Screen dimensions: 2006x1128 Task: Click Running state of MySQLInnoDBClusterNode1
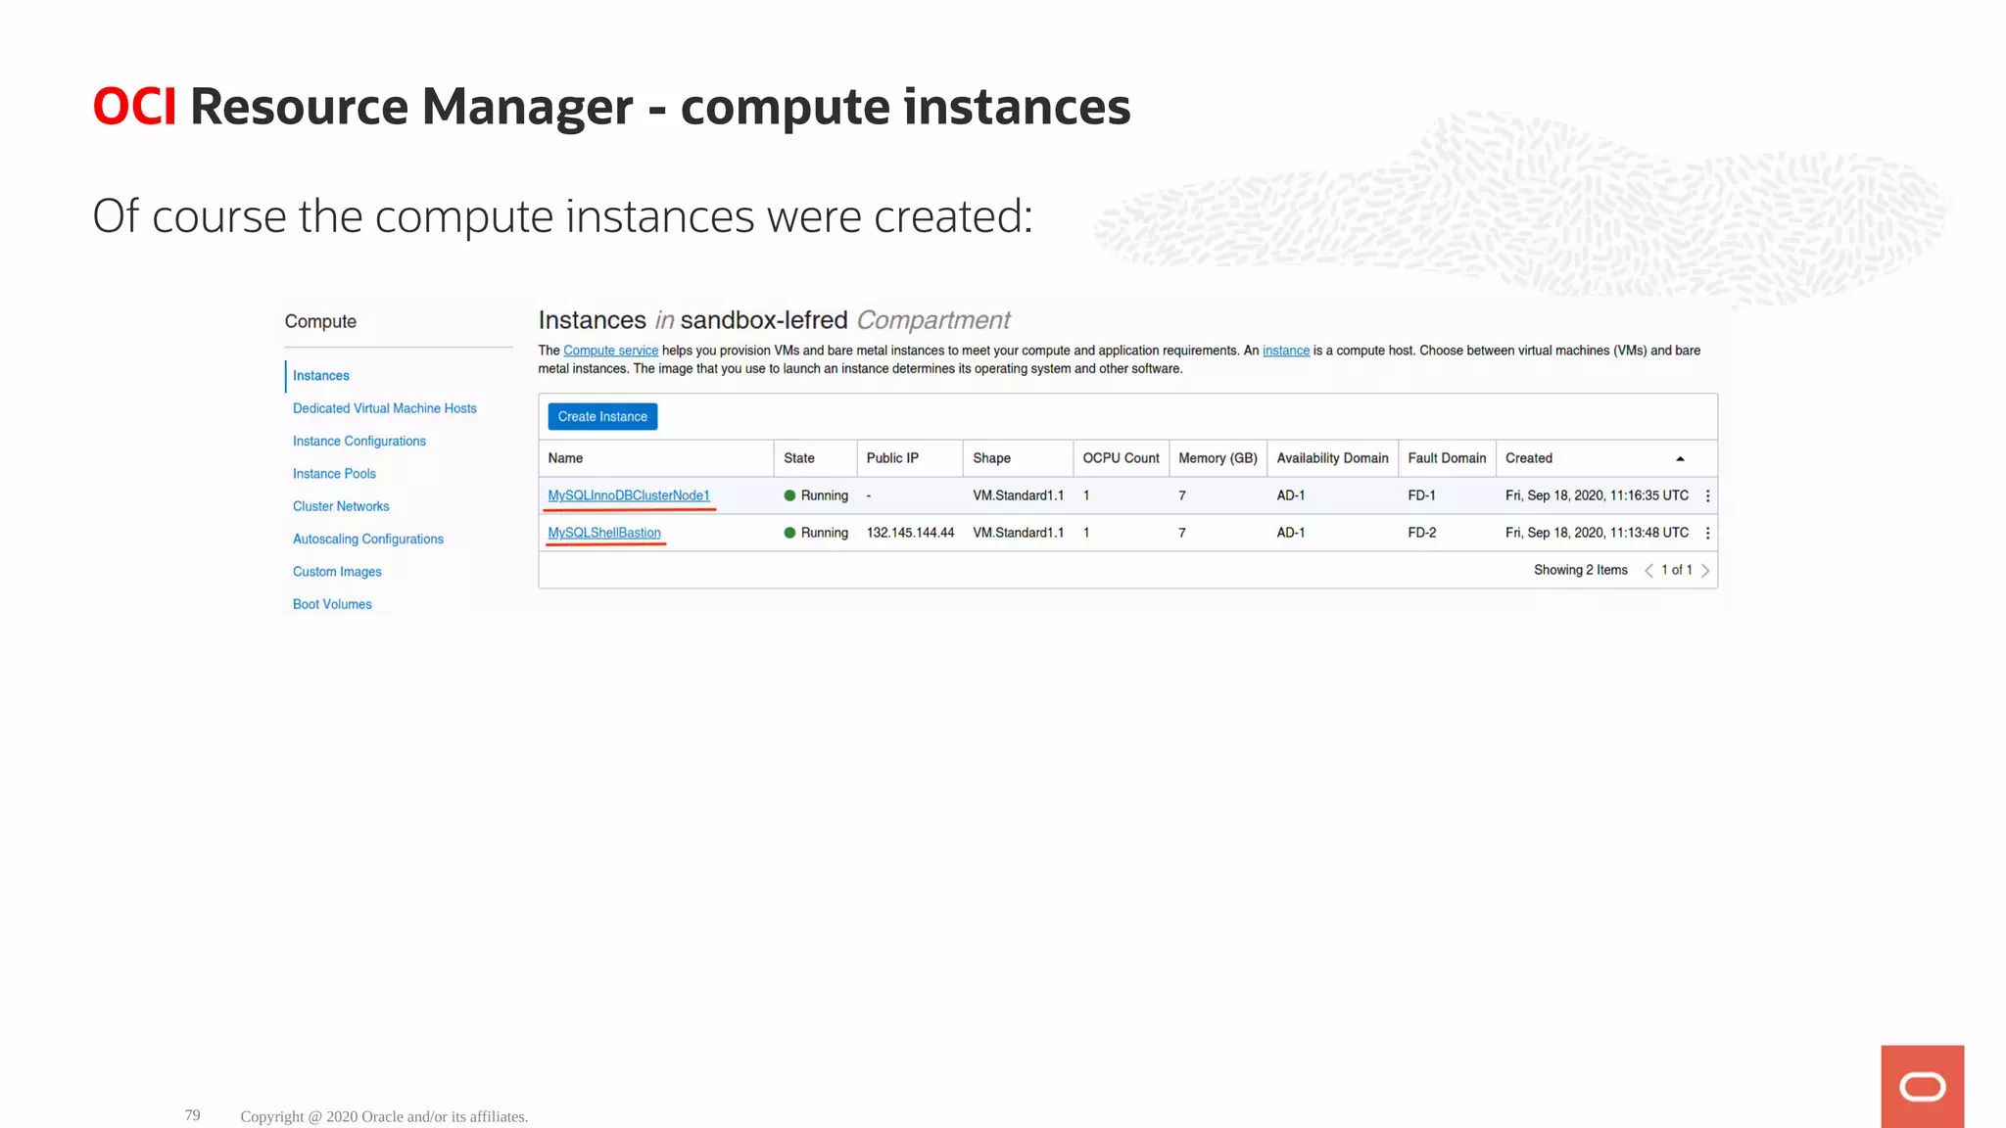[x=816, y=495]
